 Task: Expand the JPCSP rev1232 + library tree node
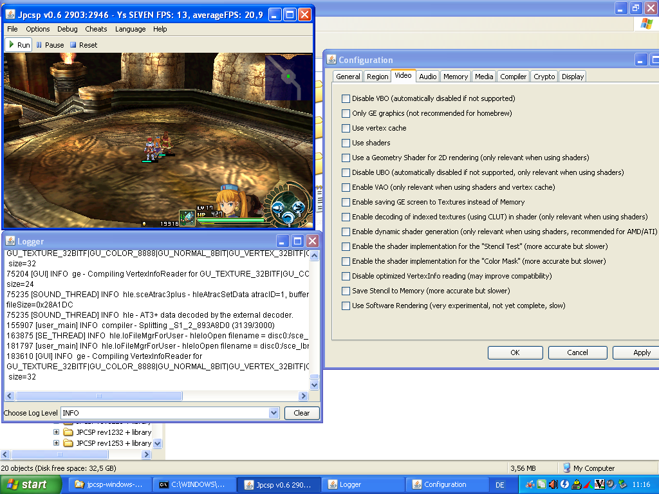tap(57, 432)
